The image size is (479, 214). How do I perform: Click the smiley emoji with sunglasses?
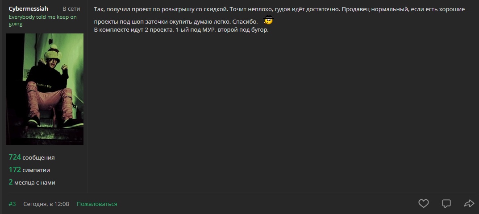click(x=268, y=20)
